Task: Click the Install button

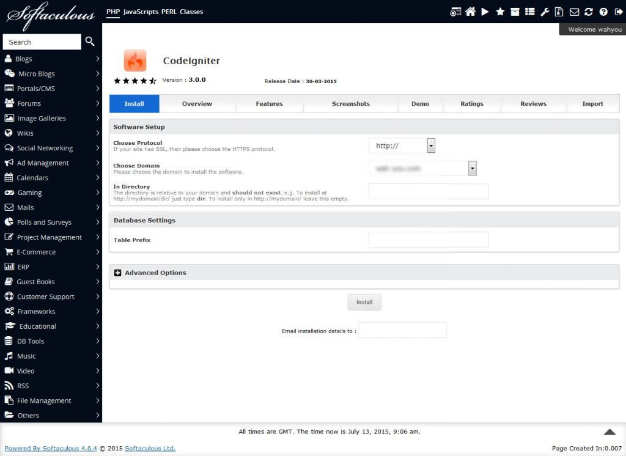Action: click(x=364, y=301)
